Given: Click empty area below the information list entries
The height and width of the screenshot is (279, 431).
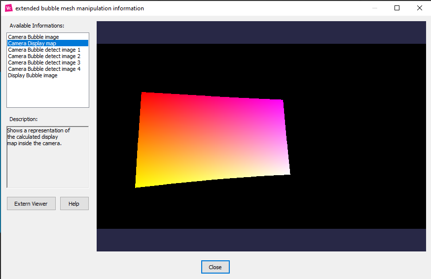Looking at the screenshot, I should [x=47, y=93].
